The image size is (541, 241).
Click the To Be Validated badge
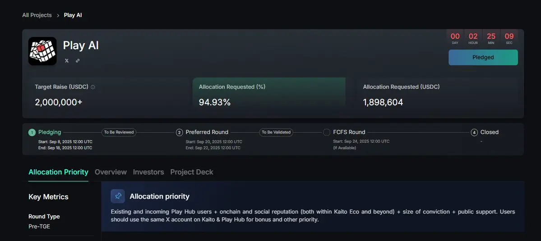pyautogui.click(x=276, y=132)
